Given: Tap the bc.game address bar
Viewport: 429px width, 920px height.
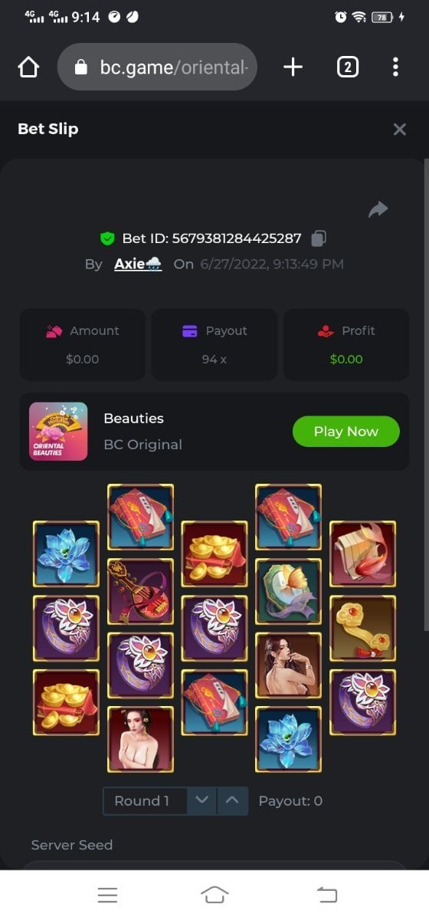Looking at the screenshot, I should click(157, 67).
